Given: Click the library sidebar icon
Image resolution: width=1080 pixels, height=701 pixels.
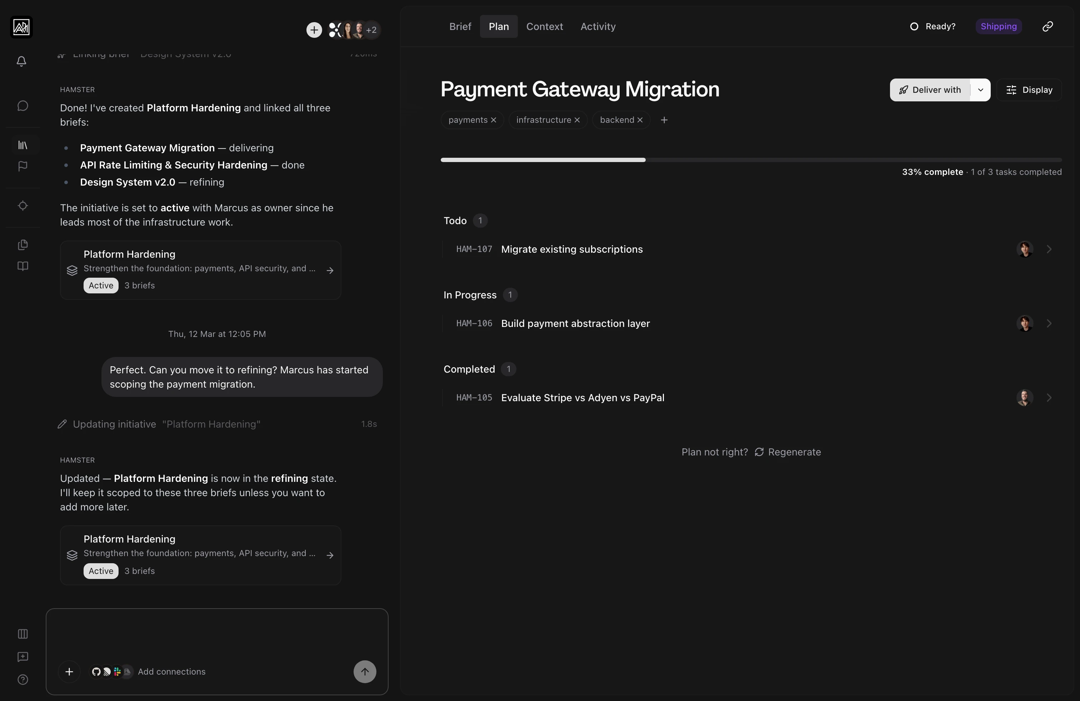Looking at the screenshot, I should (23, 145).
